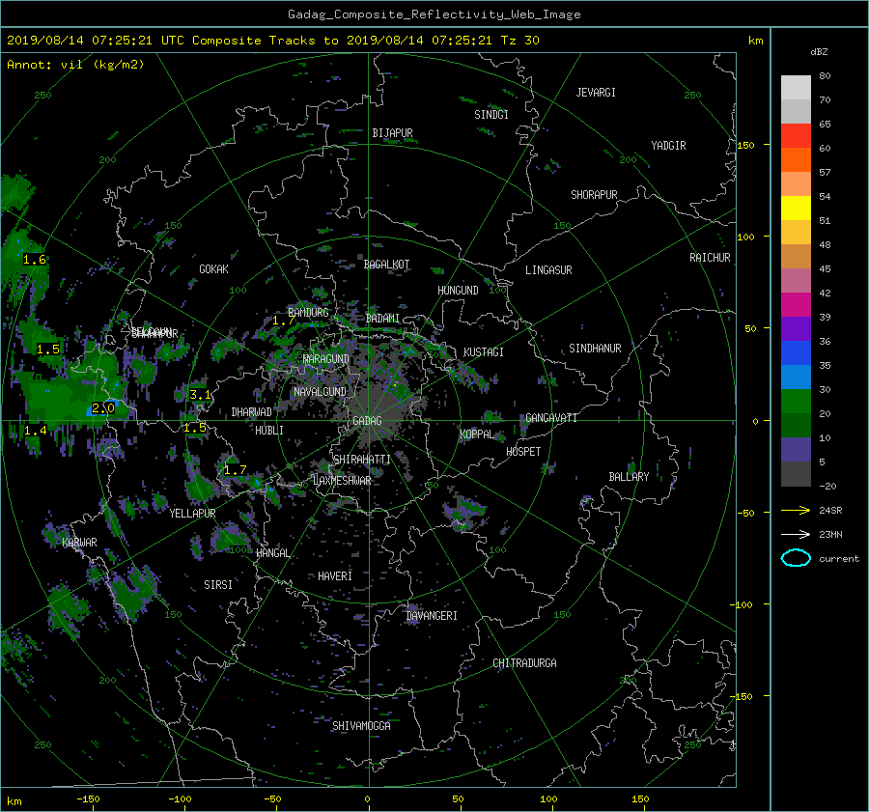Click the '57' dBZ scale value
Screen dimensions: 869x812
click(x=825, y=173)
